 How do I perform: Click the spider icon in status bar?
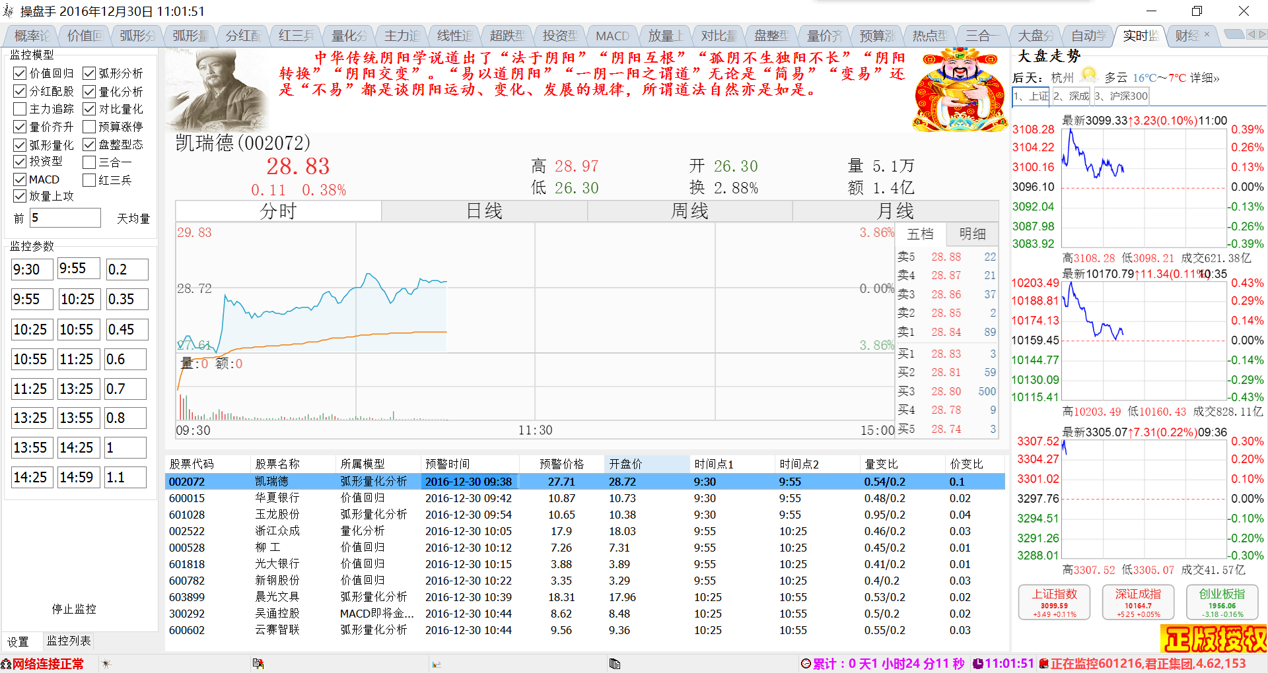pos(106,664)
